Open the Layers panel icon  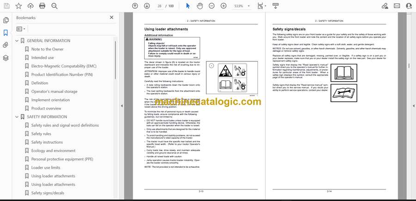6,58
